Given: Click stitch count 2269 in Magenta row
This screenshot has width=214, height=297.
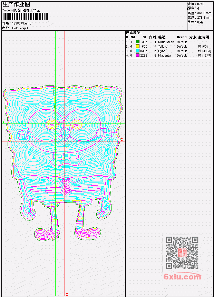Looking at the screenshot, I should (144, 56).
